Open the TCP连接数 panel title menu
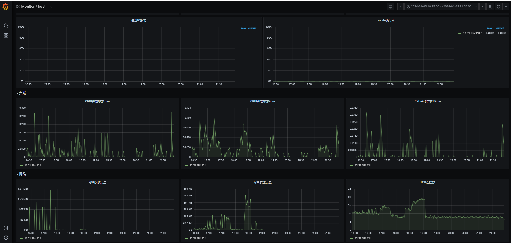 pos(428,182)
